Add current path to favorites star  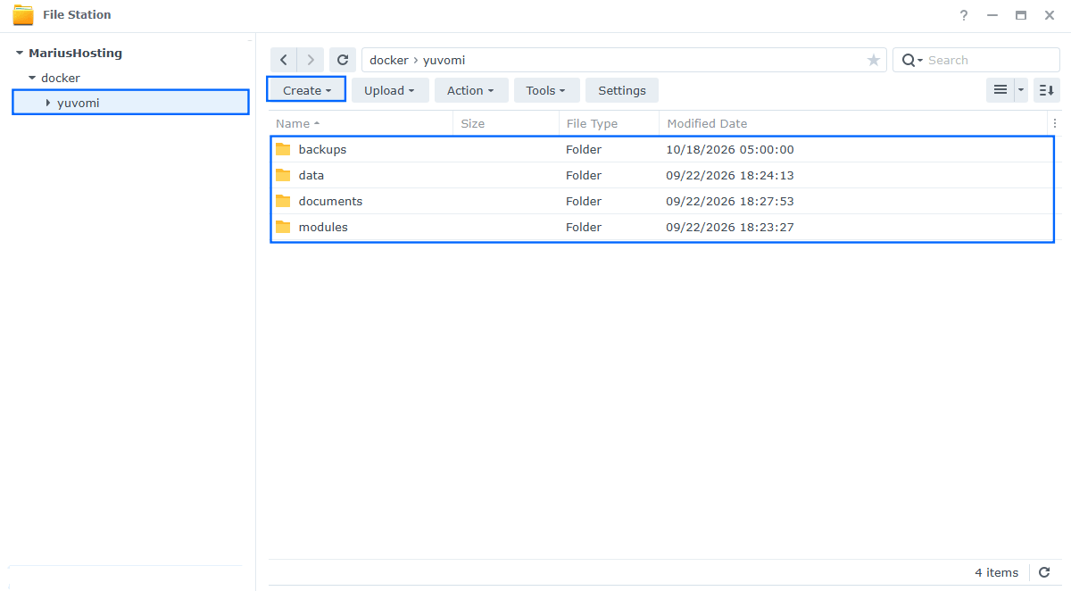pyautogui.click(x=873, y=60)
